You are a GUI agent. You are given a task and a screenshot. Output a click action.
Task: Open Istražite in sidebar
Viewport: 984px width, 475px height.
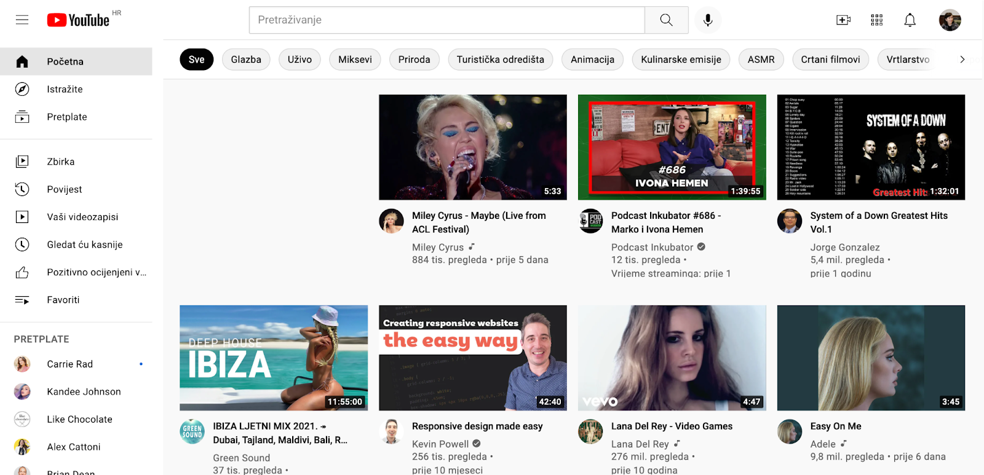(x=76, y=89)
